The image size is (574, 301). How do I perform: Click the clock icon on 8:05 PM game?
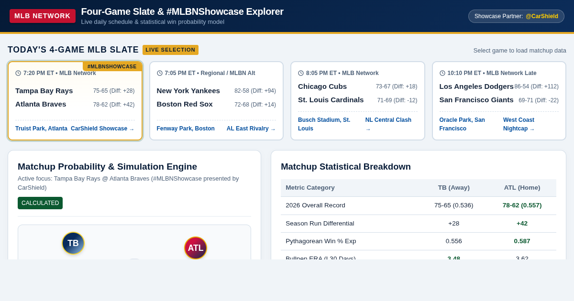301,73
